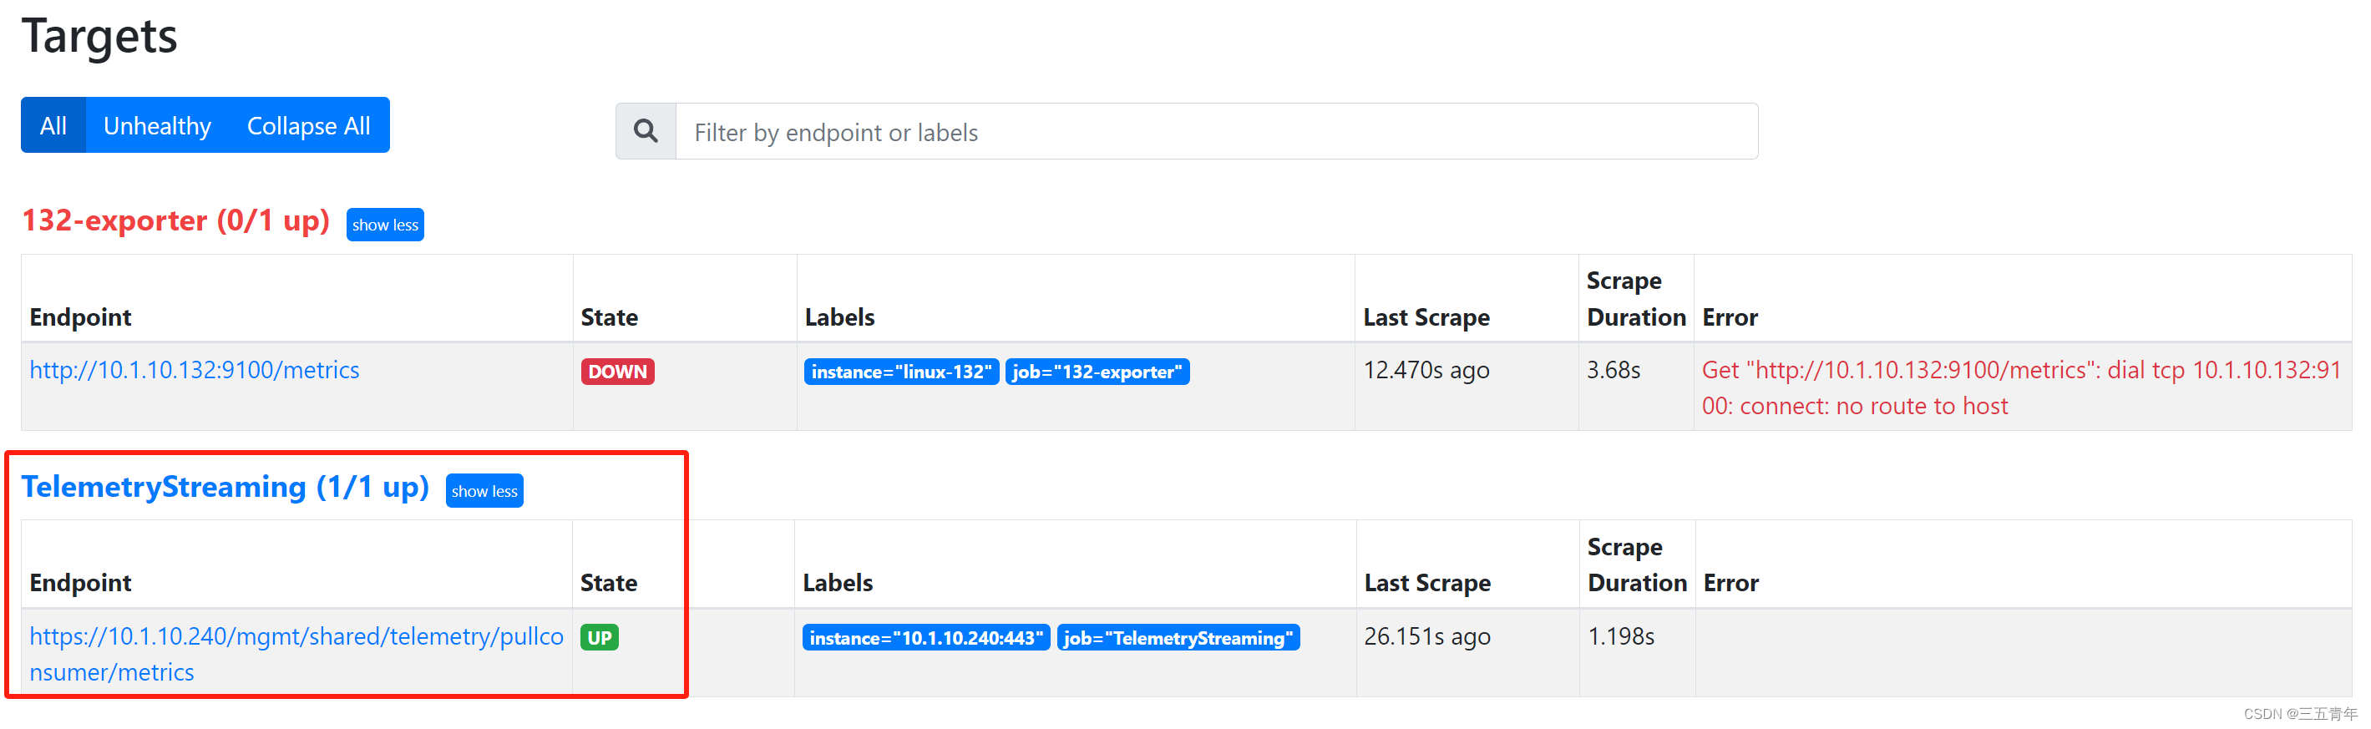Viewport: 2371px width, 729px height.
Task: Toggle the All targets filter
Action: click(x=53, y=125)
